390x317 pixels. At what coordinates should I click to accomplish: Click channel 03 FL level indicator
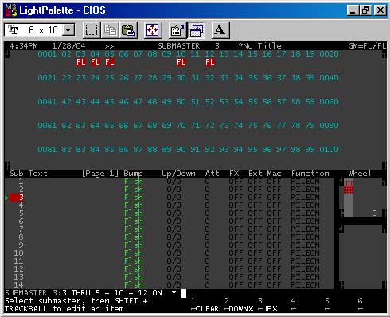tap(81, 62)
